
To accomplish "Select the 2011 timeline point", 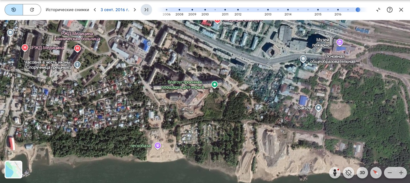I will (x=225, y=10).
